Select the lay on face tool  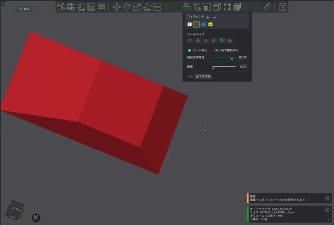(x=147, y=7)
